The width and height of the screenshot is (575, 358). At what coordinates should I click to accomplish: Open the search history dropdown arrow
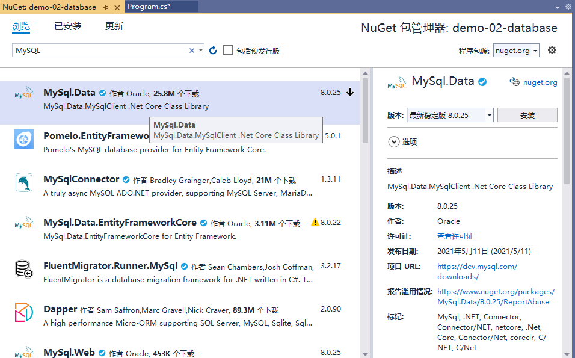pos(201,51)
